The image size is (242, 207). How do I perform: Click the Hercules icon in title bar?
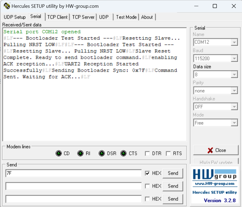click(7, 6)
